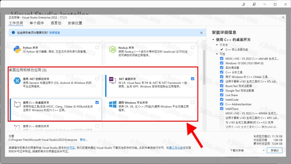Collapse the 可选 components tree node

click(x=217, y=54)
